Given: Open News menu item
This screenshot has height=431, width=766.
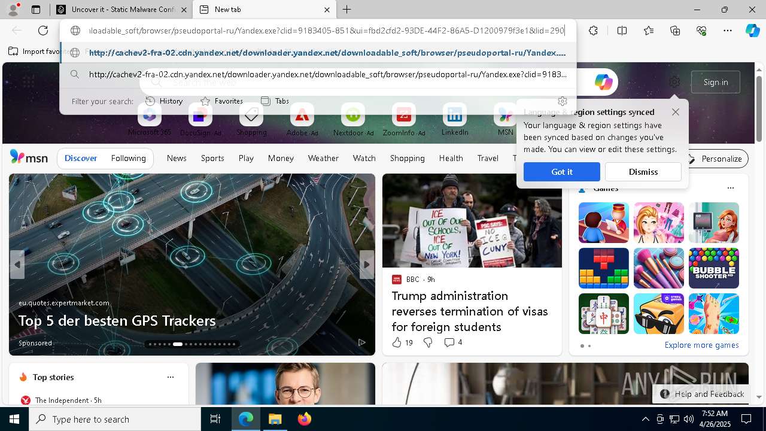Looking at the screenshot, I should tap(177, 158).
